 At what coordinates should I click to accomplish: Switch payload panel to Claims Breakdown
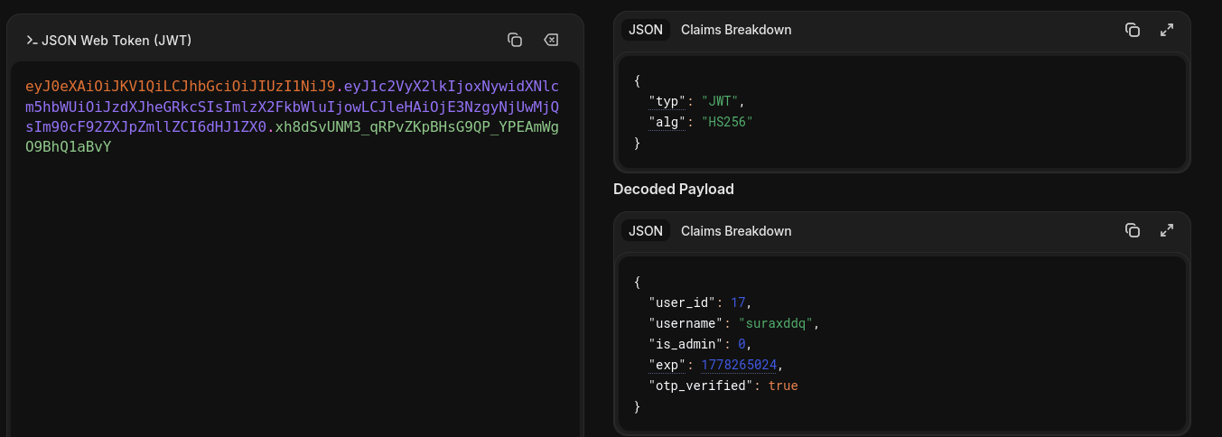pos(736,231)
